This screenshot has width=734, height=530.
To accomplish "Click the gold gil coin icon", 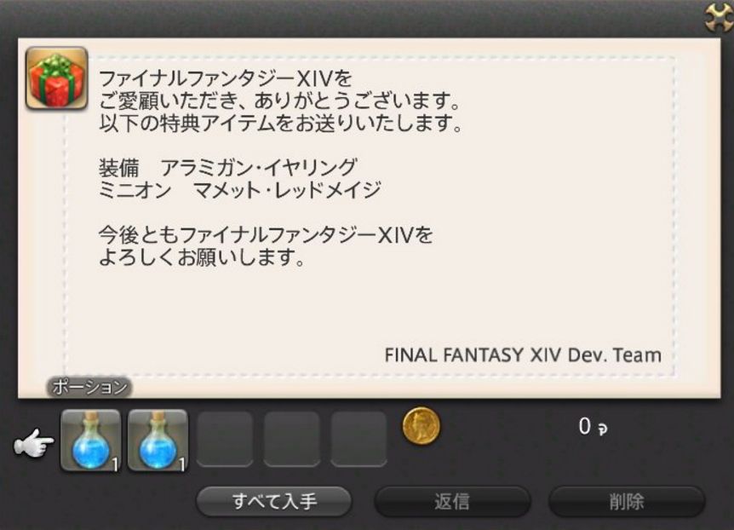I will click(x=421, y=426).
